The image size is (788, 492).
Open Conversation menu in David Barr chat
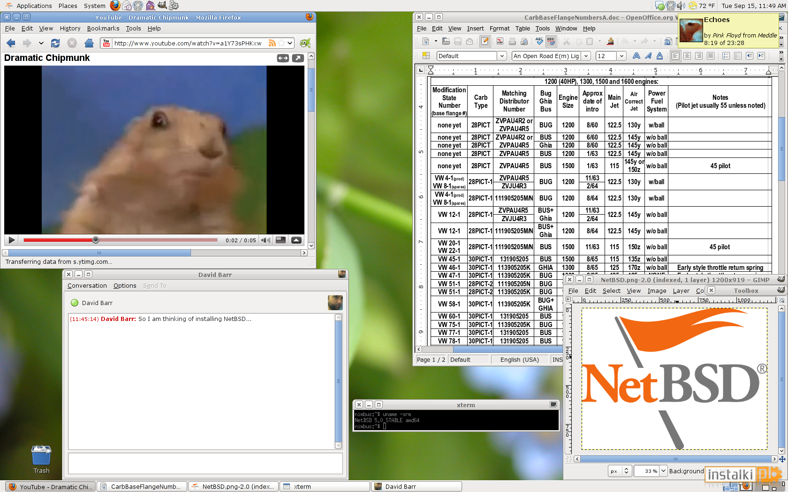87,286
